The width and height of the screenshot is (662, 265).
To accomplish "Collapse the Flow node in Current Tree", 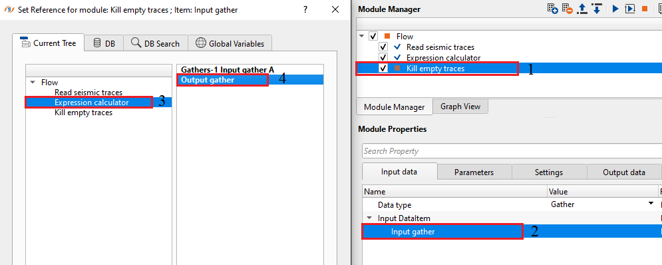I will click(33, 83).
